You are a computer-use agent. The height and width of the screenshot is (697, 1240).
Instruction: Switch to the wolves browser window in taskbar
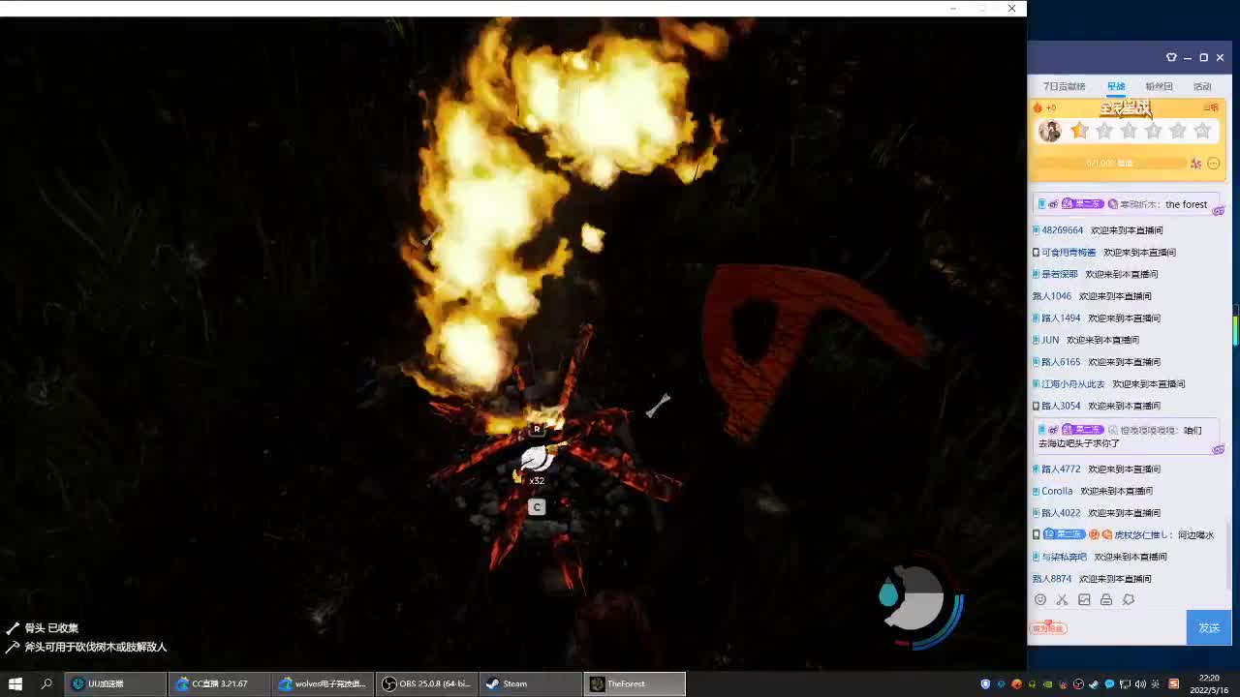click(x=322, y=683)
